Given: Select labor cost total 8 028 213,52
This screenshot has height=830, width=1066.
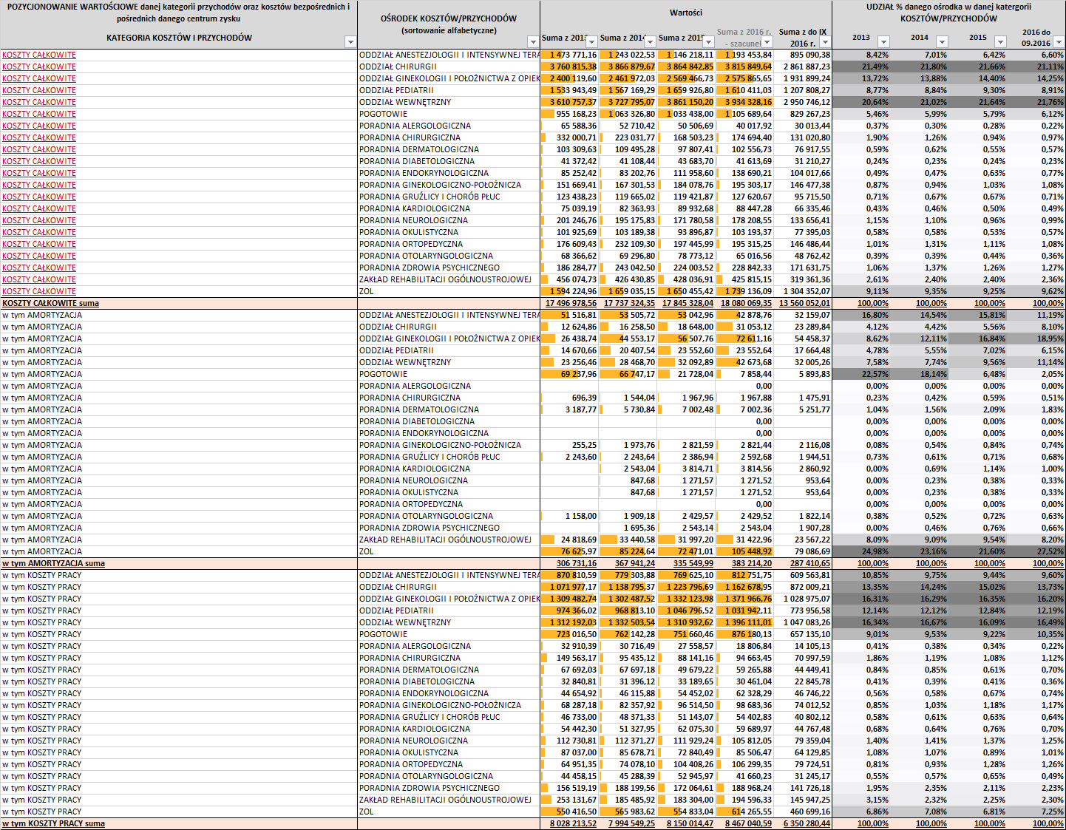Looking at the screenshot, I should point(569,823).
